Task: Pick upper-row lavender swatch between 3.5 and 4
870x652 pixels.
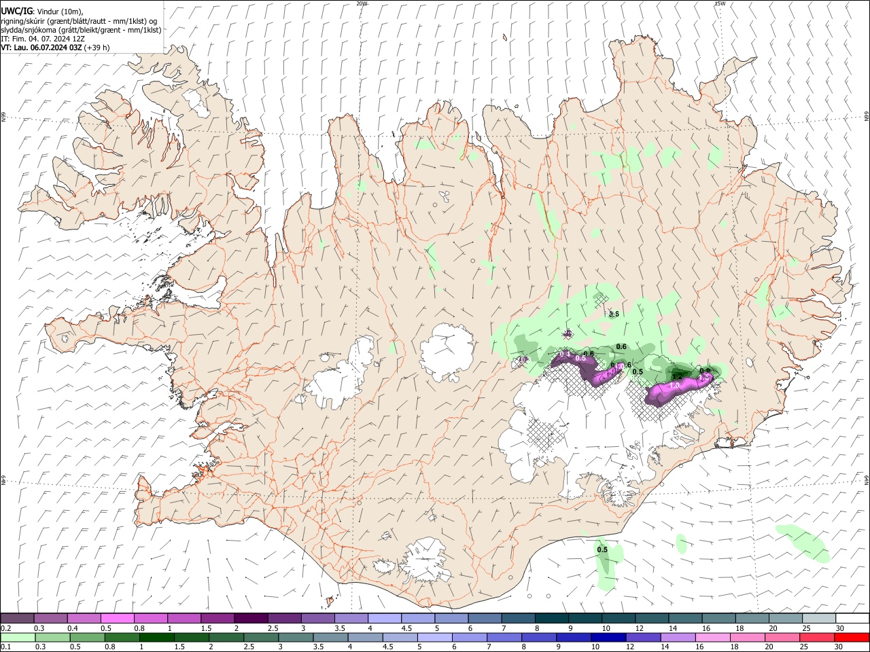Action: [351, 618]
